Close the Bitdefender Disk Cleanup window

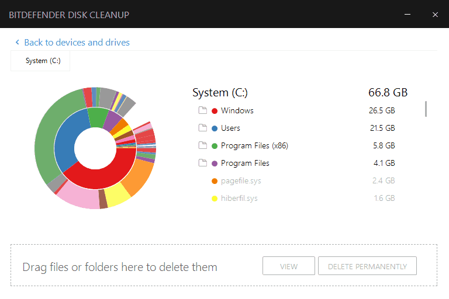click(x=435, y=15)
